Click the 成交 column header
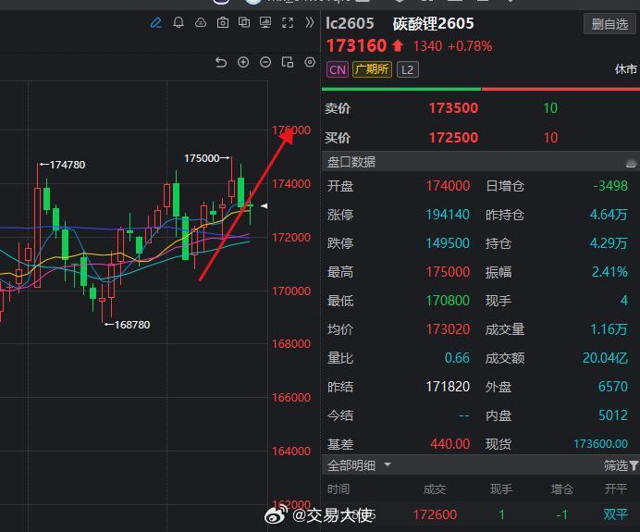 pos(435,489)
